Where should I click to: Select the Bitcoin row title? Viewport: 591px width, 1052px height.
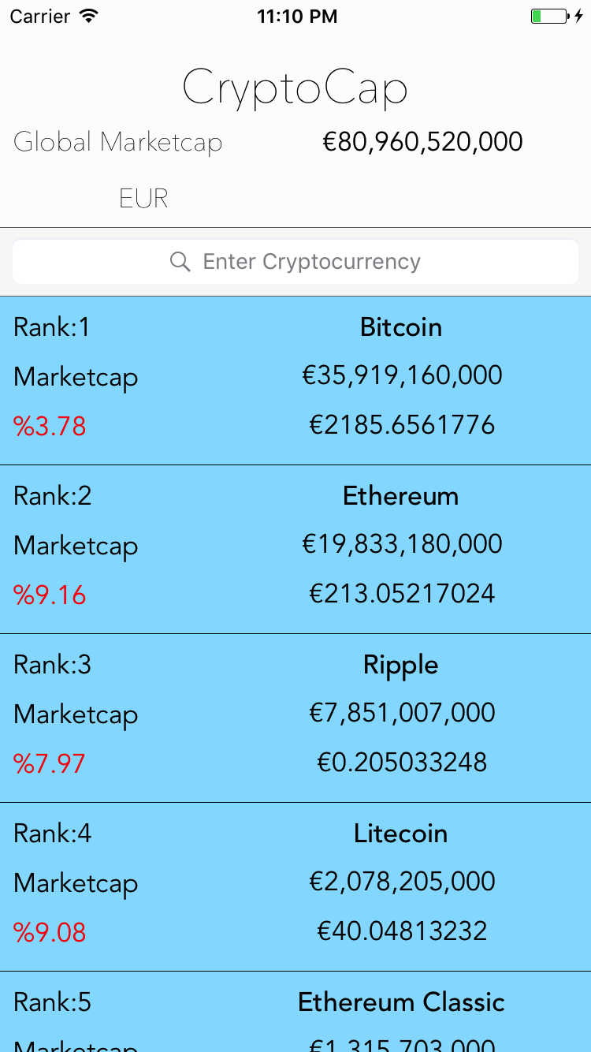[401, 327]
